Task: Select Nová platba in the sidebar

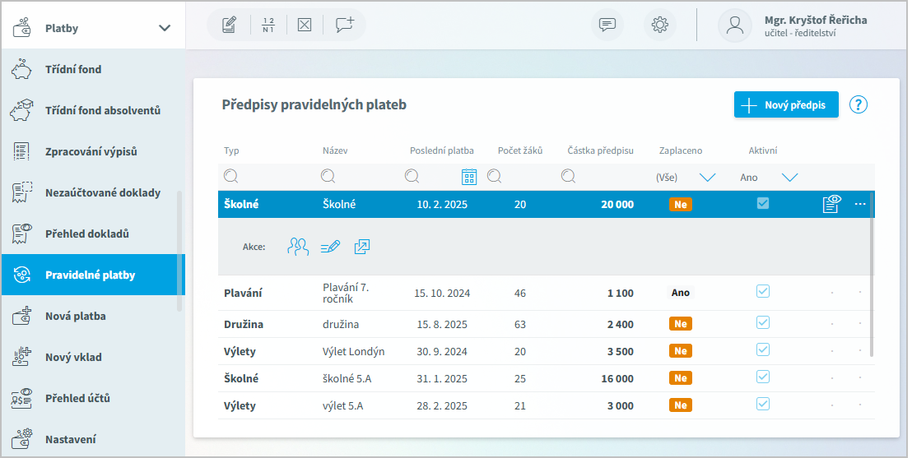Action: pyautogui.click(x=75, y=317)
